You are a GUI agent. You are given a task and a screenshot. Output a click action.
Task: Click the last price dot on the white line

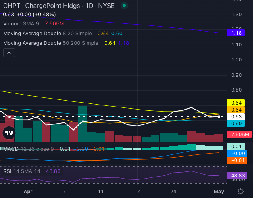point(219,116)
